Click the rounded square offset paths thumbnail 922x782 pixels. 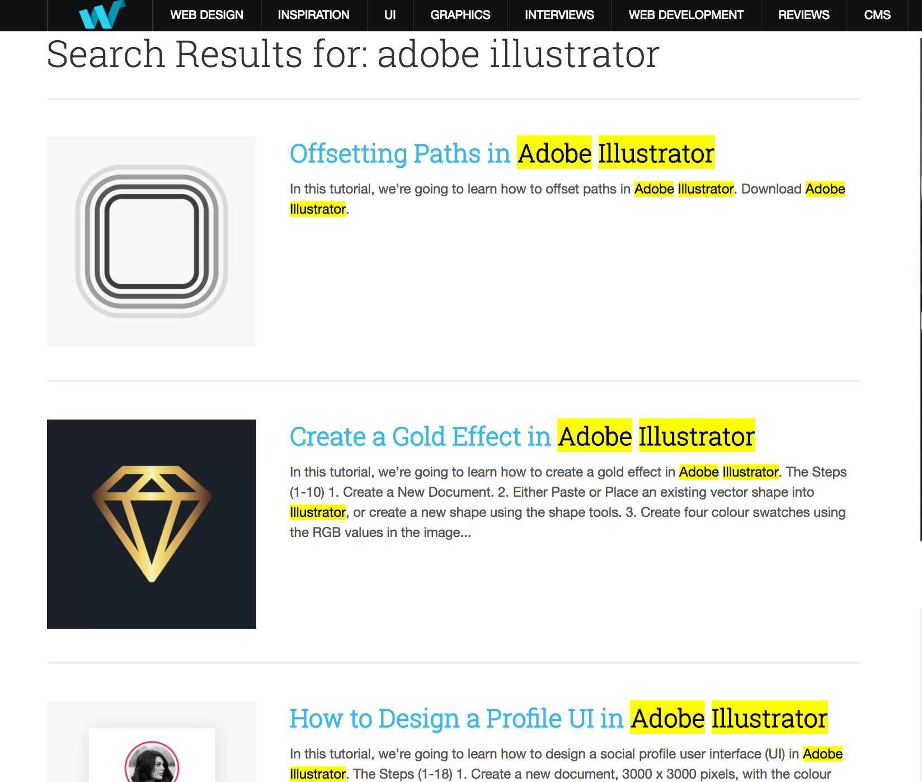click(x=151, y=241)
